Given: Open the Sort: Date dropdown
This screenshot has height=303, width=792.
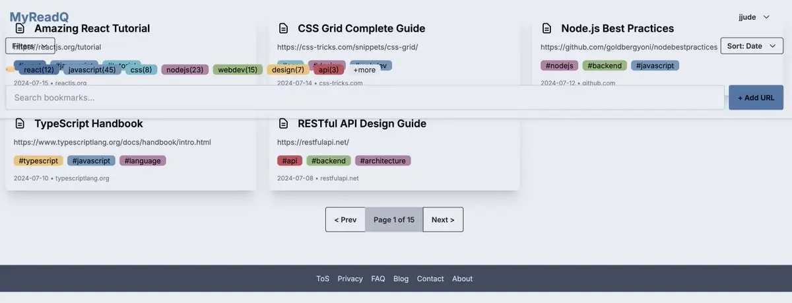Looking at the screenshot, I should coord(752,46).
